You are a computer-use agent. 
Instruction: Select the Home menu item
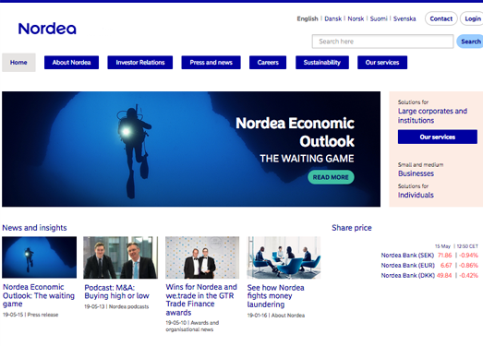(x=18, y=63)
